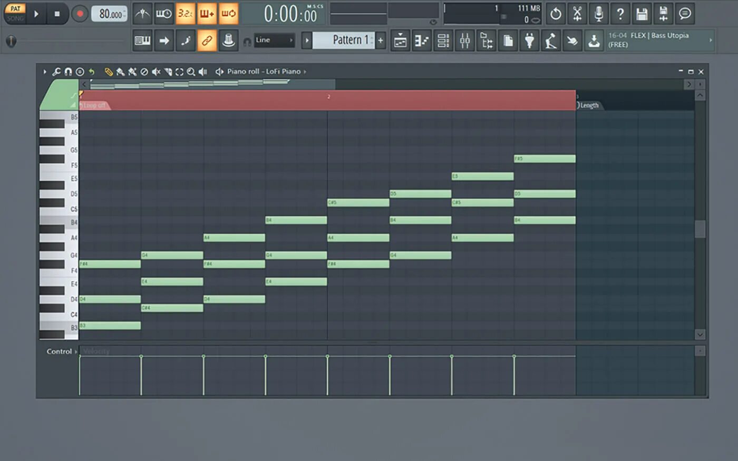Open the Mixer window
This screenshot has width=738, height=461.
click(465, 41)
